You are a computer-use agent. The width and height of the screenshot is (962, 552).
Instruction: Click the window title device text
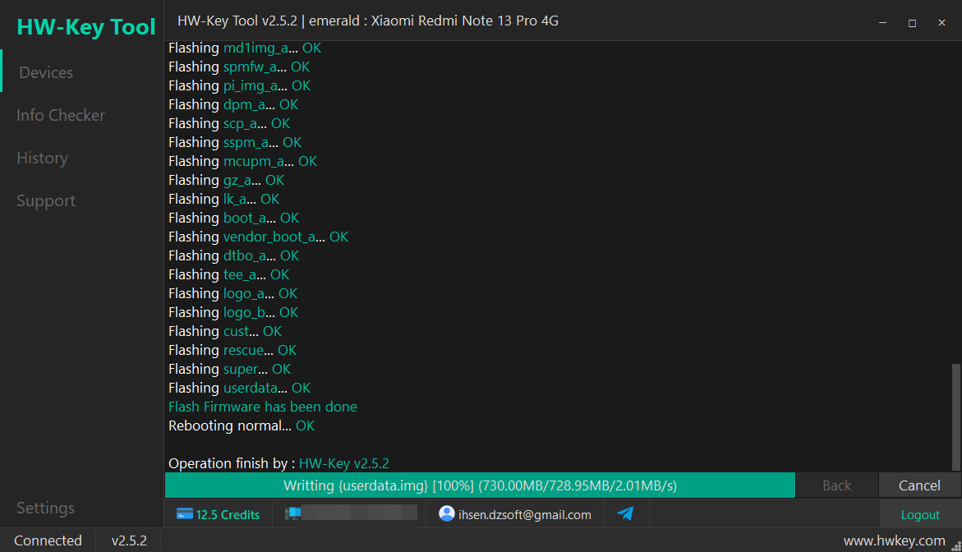(x=368, y=21)
